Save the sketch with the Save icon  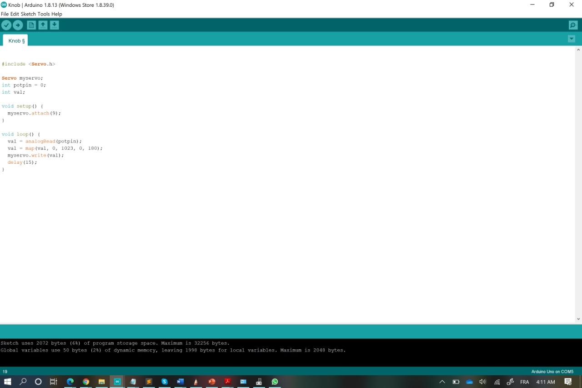tap(54, 25)
